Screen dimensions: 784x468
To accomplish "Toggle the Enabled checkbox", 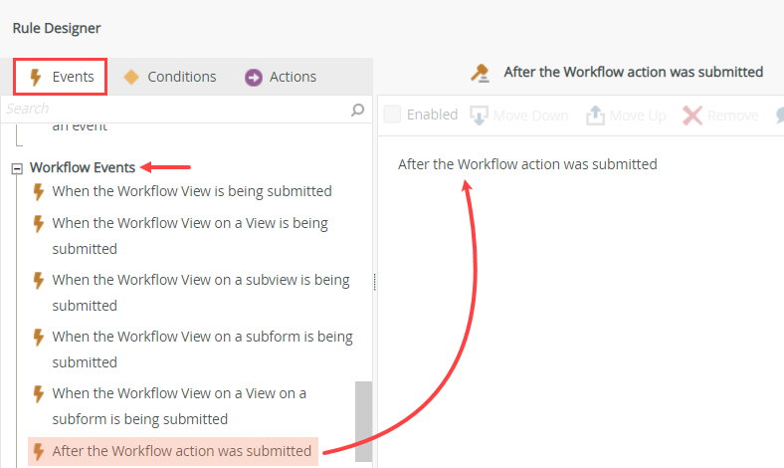I will 393,115.
